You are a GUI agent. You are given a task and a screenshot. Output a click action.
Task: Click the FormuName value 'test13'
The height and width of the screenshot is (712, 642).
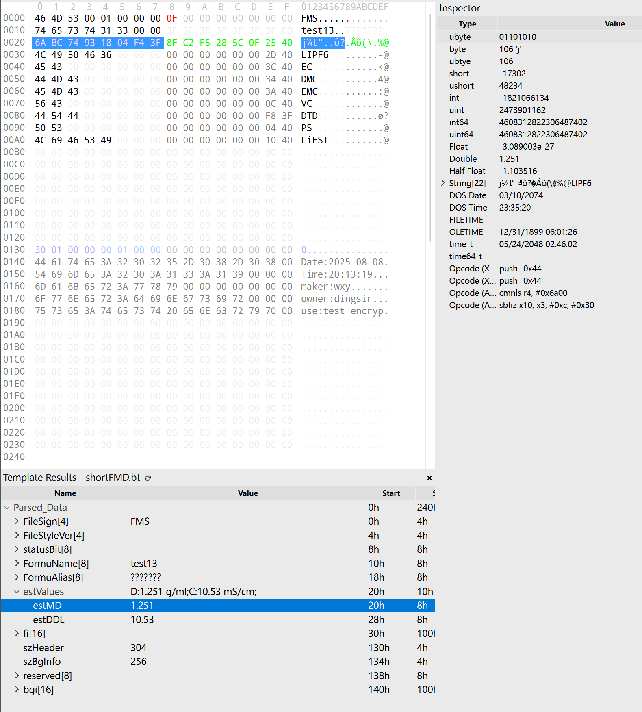click(x=144, y=564)
